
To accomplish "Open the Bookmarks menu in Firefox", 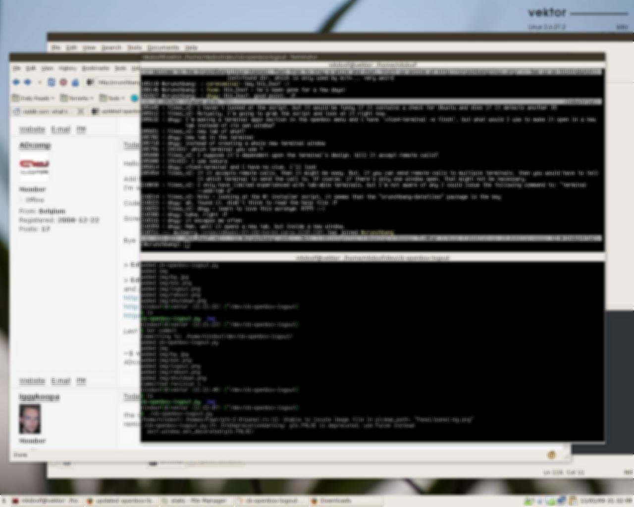I will pos(95,68).
